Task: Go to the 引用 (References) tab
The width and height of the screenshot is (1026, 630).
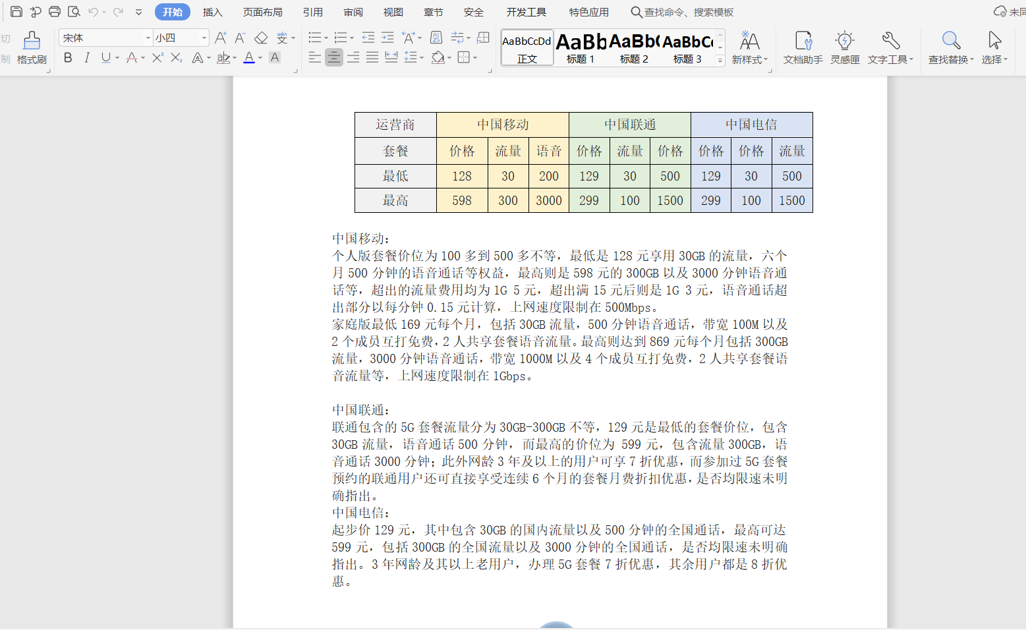Action: [313, 12]
